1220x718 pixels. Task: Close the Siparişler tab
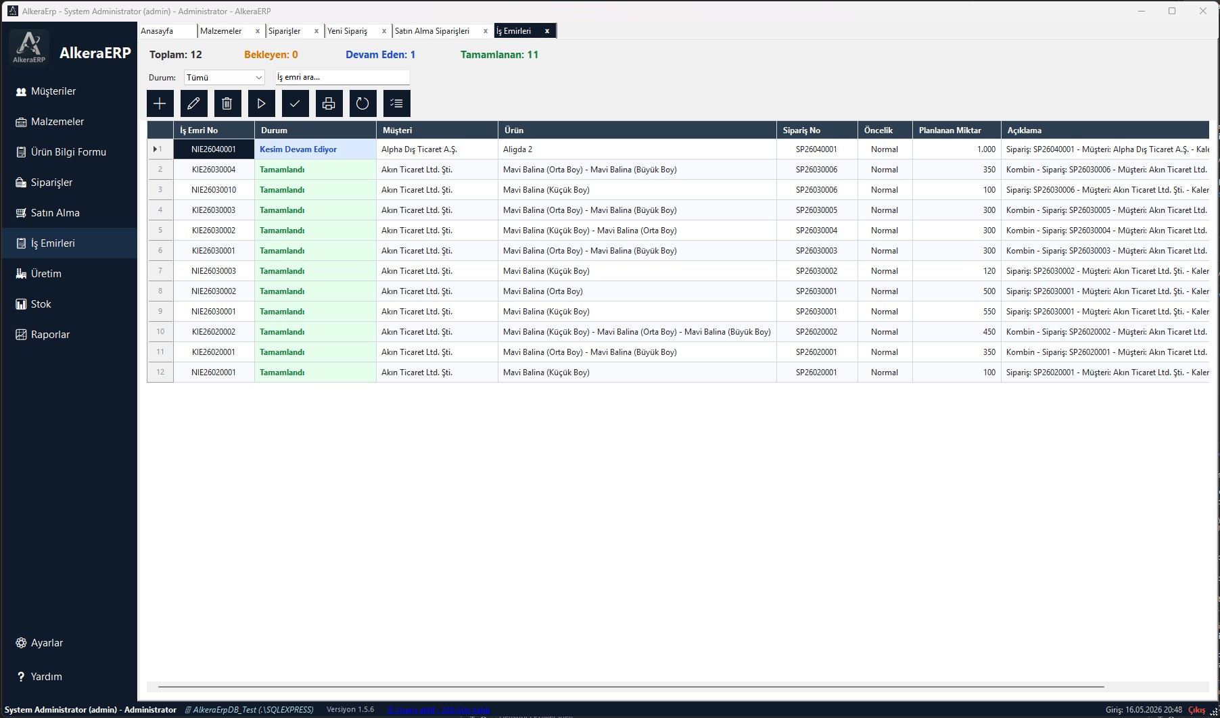(316, 31)
